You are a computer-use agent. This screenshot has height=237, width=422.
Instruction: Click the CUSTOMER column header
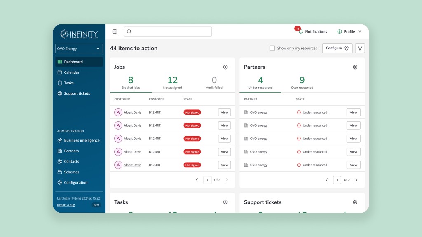click(x=122, y=99)
